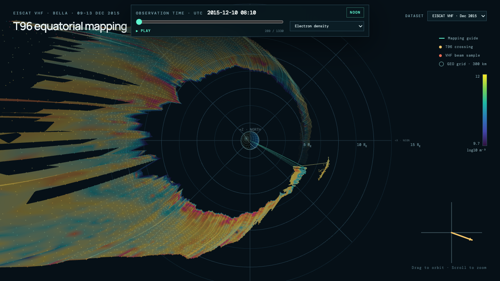
Task: Open the EISCAT VHF · Dec 2015 dataset dropdown
Action: (457, 16)
